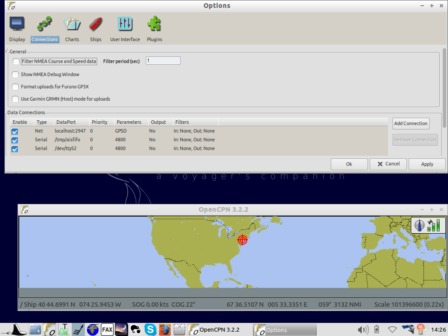
Task: Click the volume speaker tray icon
Action: pyautogui.click(x=363, y=330)
